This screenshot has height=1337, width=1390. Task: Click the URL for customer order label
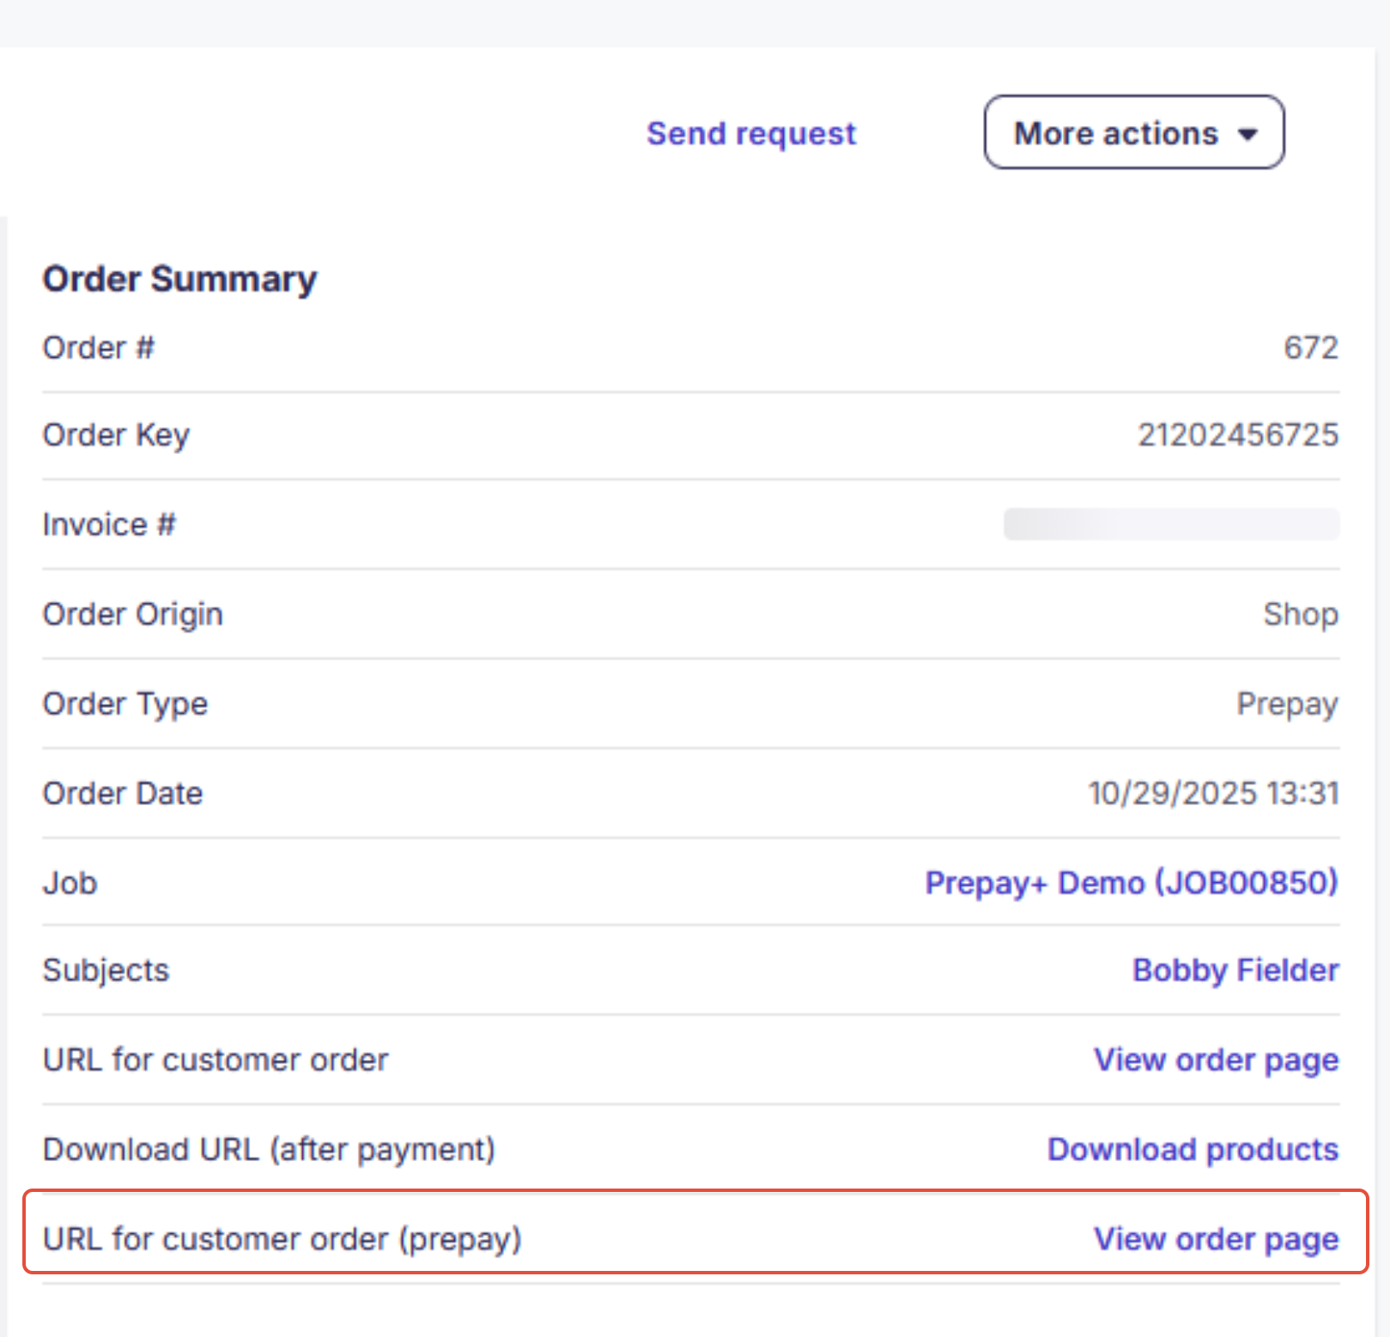214,1060
